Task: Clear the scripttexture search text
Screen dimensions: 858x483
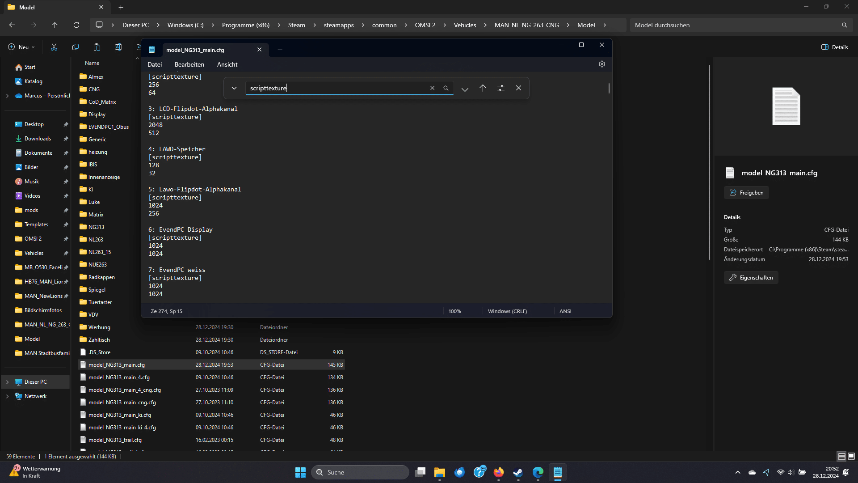Action: click(x=432, y=88)
